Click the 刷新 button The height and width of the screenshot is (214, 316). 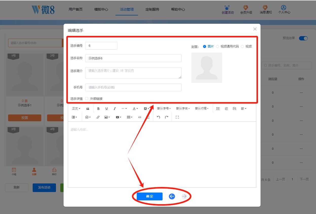(x=17, y=187)
